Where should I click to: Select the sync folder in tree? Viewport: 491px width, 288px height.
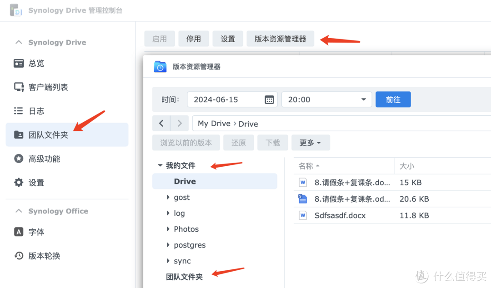click(182, 261)
